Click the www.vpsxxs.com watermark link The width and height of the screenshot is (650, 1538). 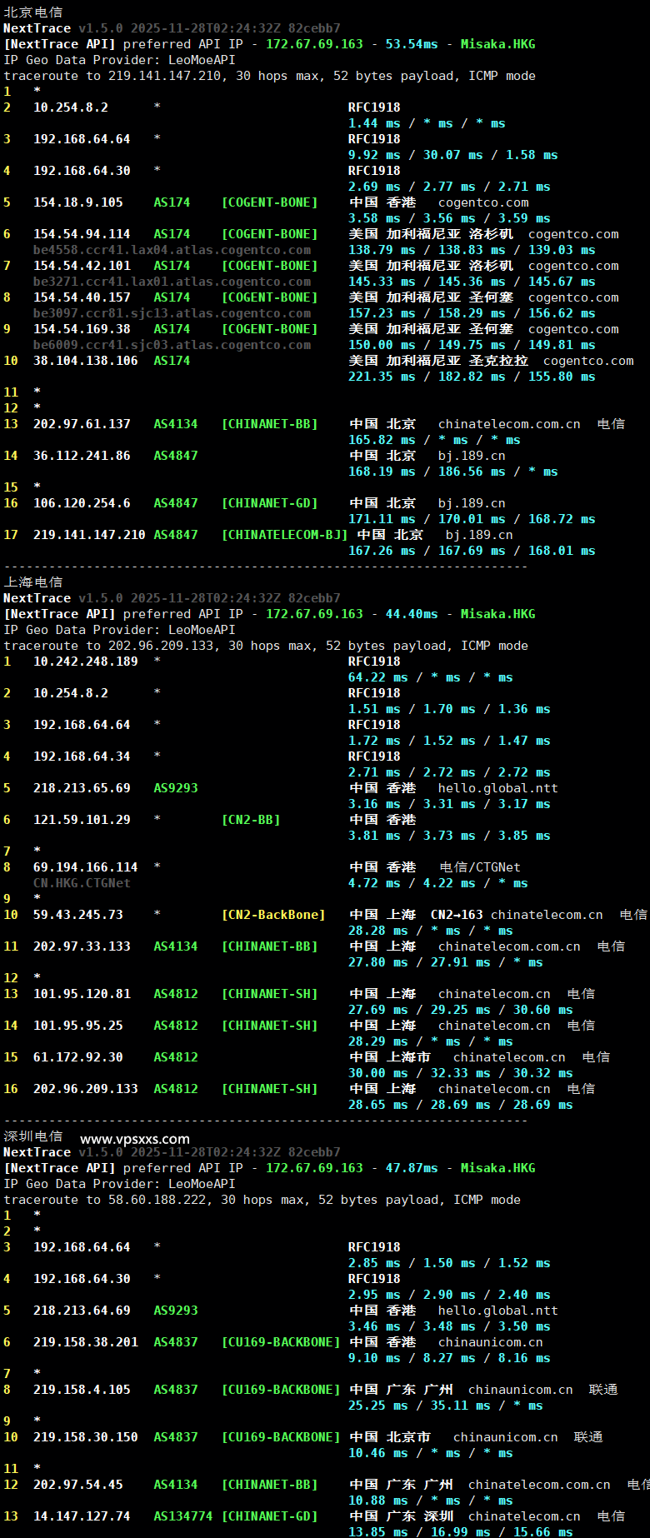tap(135, 1139)
